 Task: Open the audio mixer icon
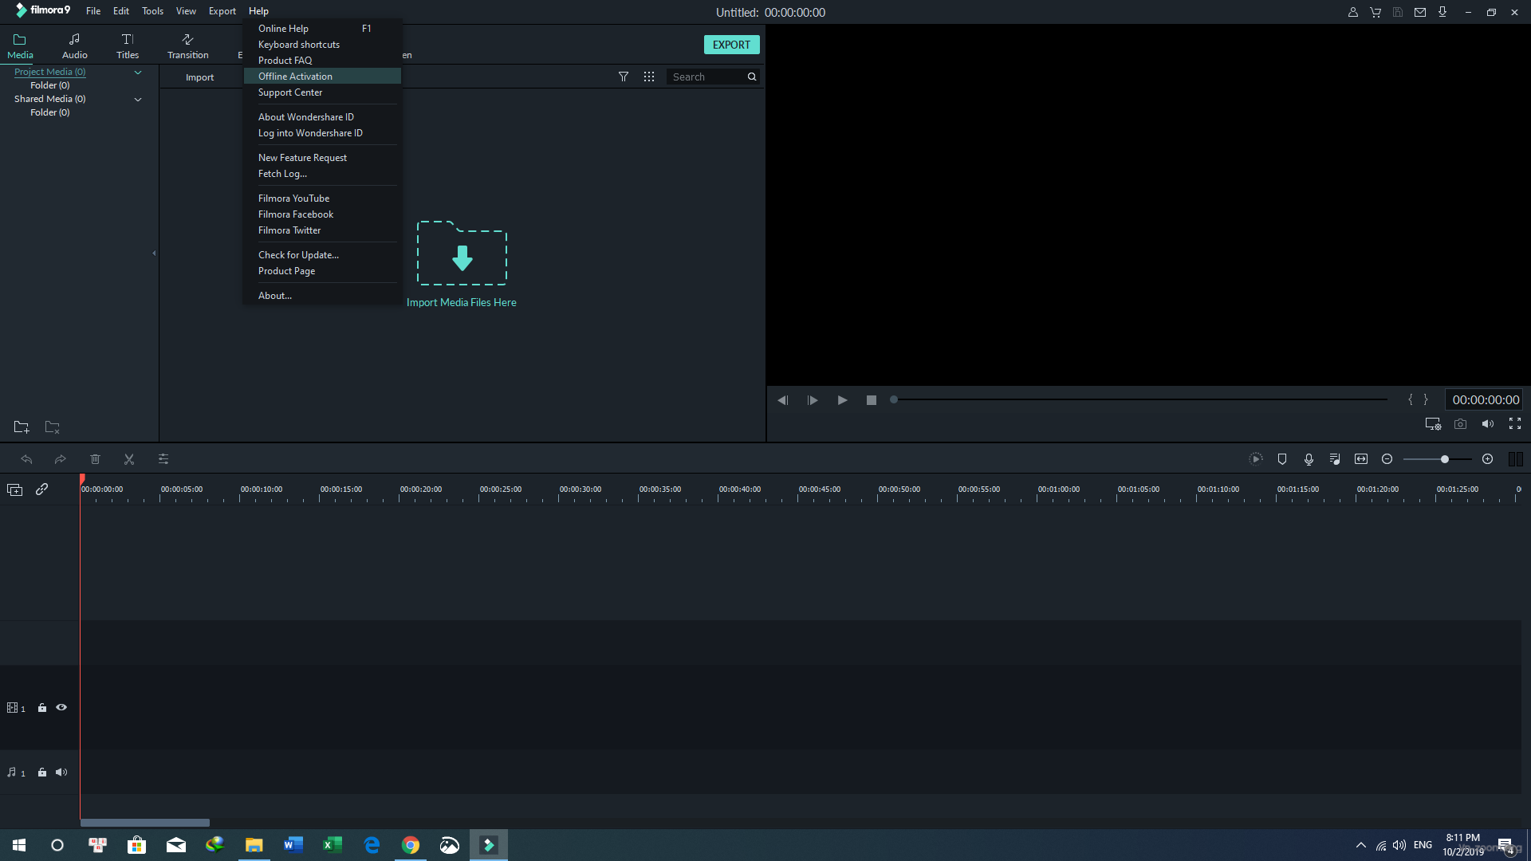click(1335, 459)
